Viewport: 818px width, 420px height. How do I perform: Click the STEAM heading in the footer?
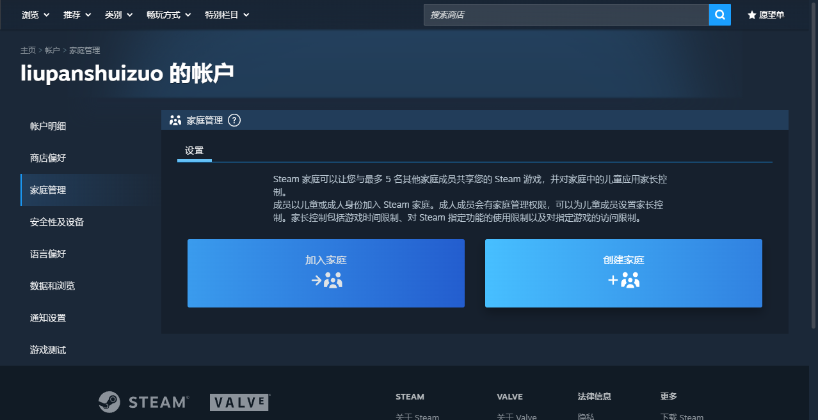[410, 396]
